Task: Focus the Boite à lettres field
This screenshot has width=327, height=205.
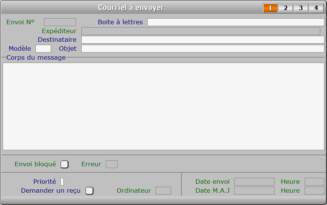Action: pyautogui.click(x=236, y=22)
